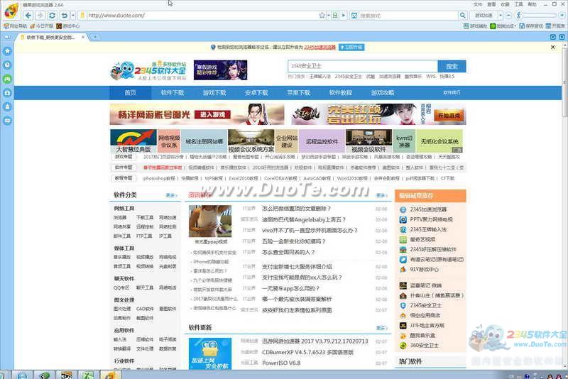Click the magnifier search icon in toolbar
This screenshot has height=379, width=568.
click(462, 15)
